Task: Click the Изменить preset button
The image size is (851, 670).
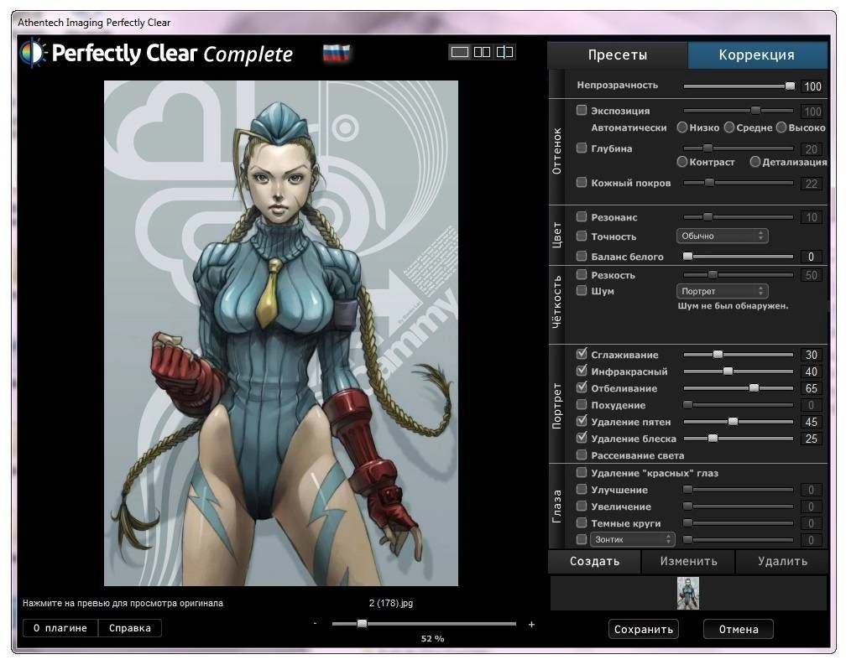Action: pyautogui.click(x=688, y=562)
